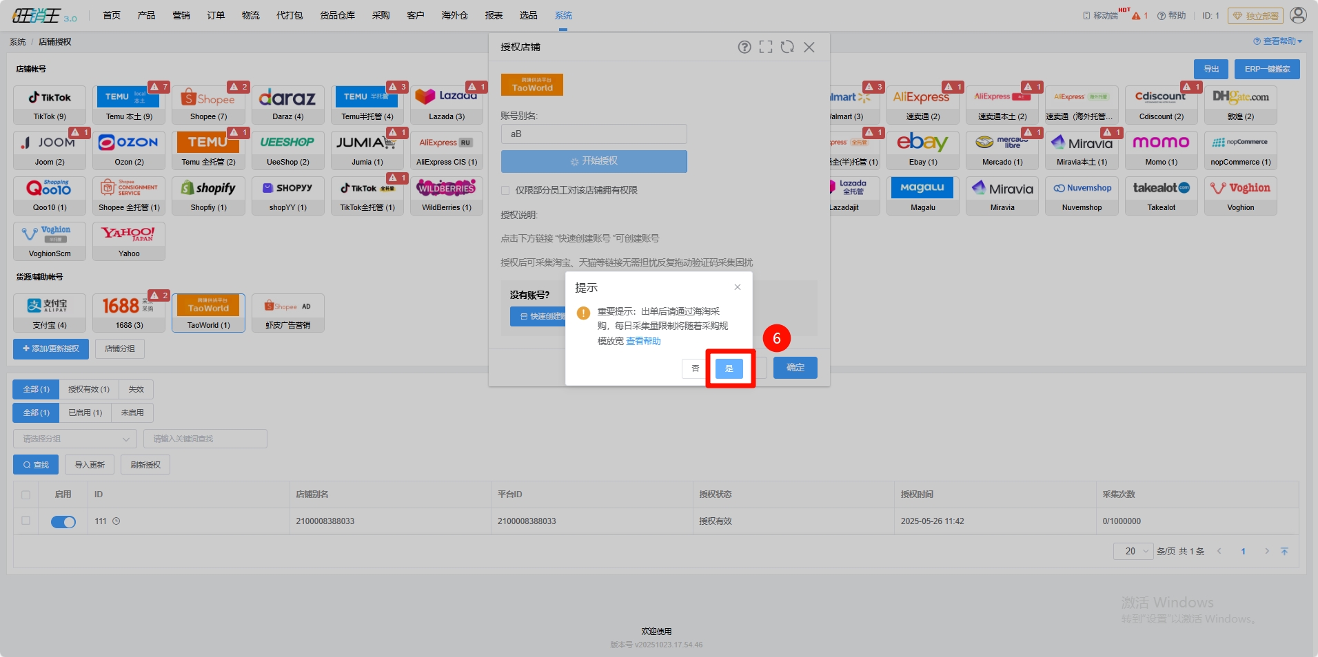Screen dimensions: 1318x657
Task: Select the Shopify platform tile
Action: click(208, 195)
